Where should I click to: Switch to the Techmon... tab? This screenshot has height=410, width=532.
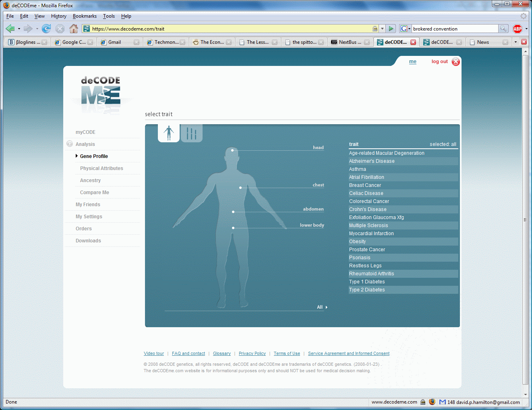coord(166,42)
